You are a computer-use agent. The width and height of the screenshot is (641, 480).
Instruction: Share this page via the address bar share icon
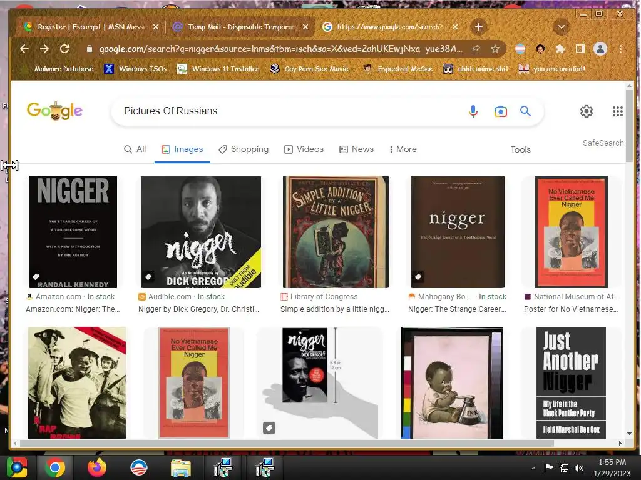pos(475,49)
